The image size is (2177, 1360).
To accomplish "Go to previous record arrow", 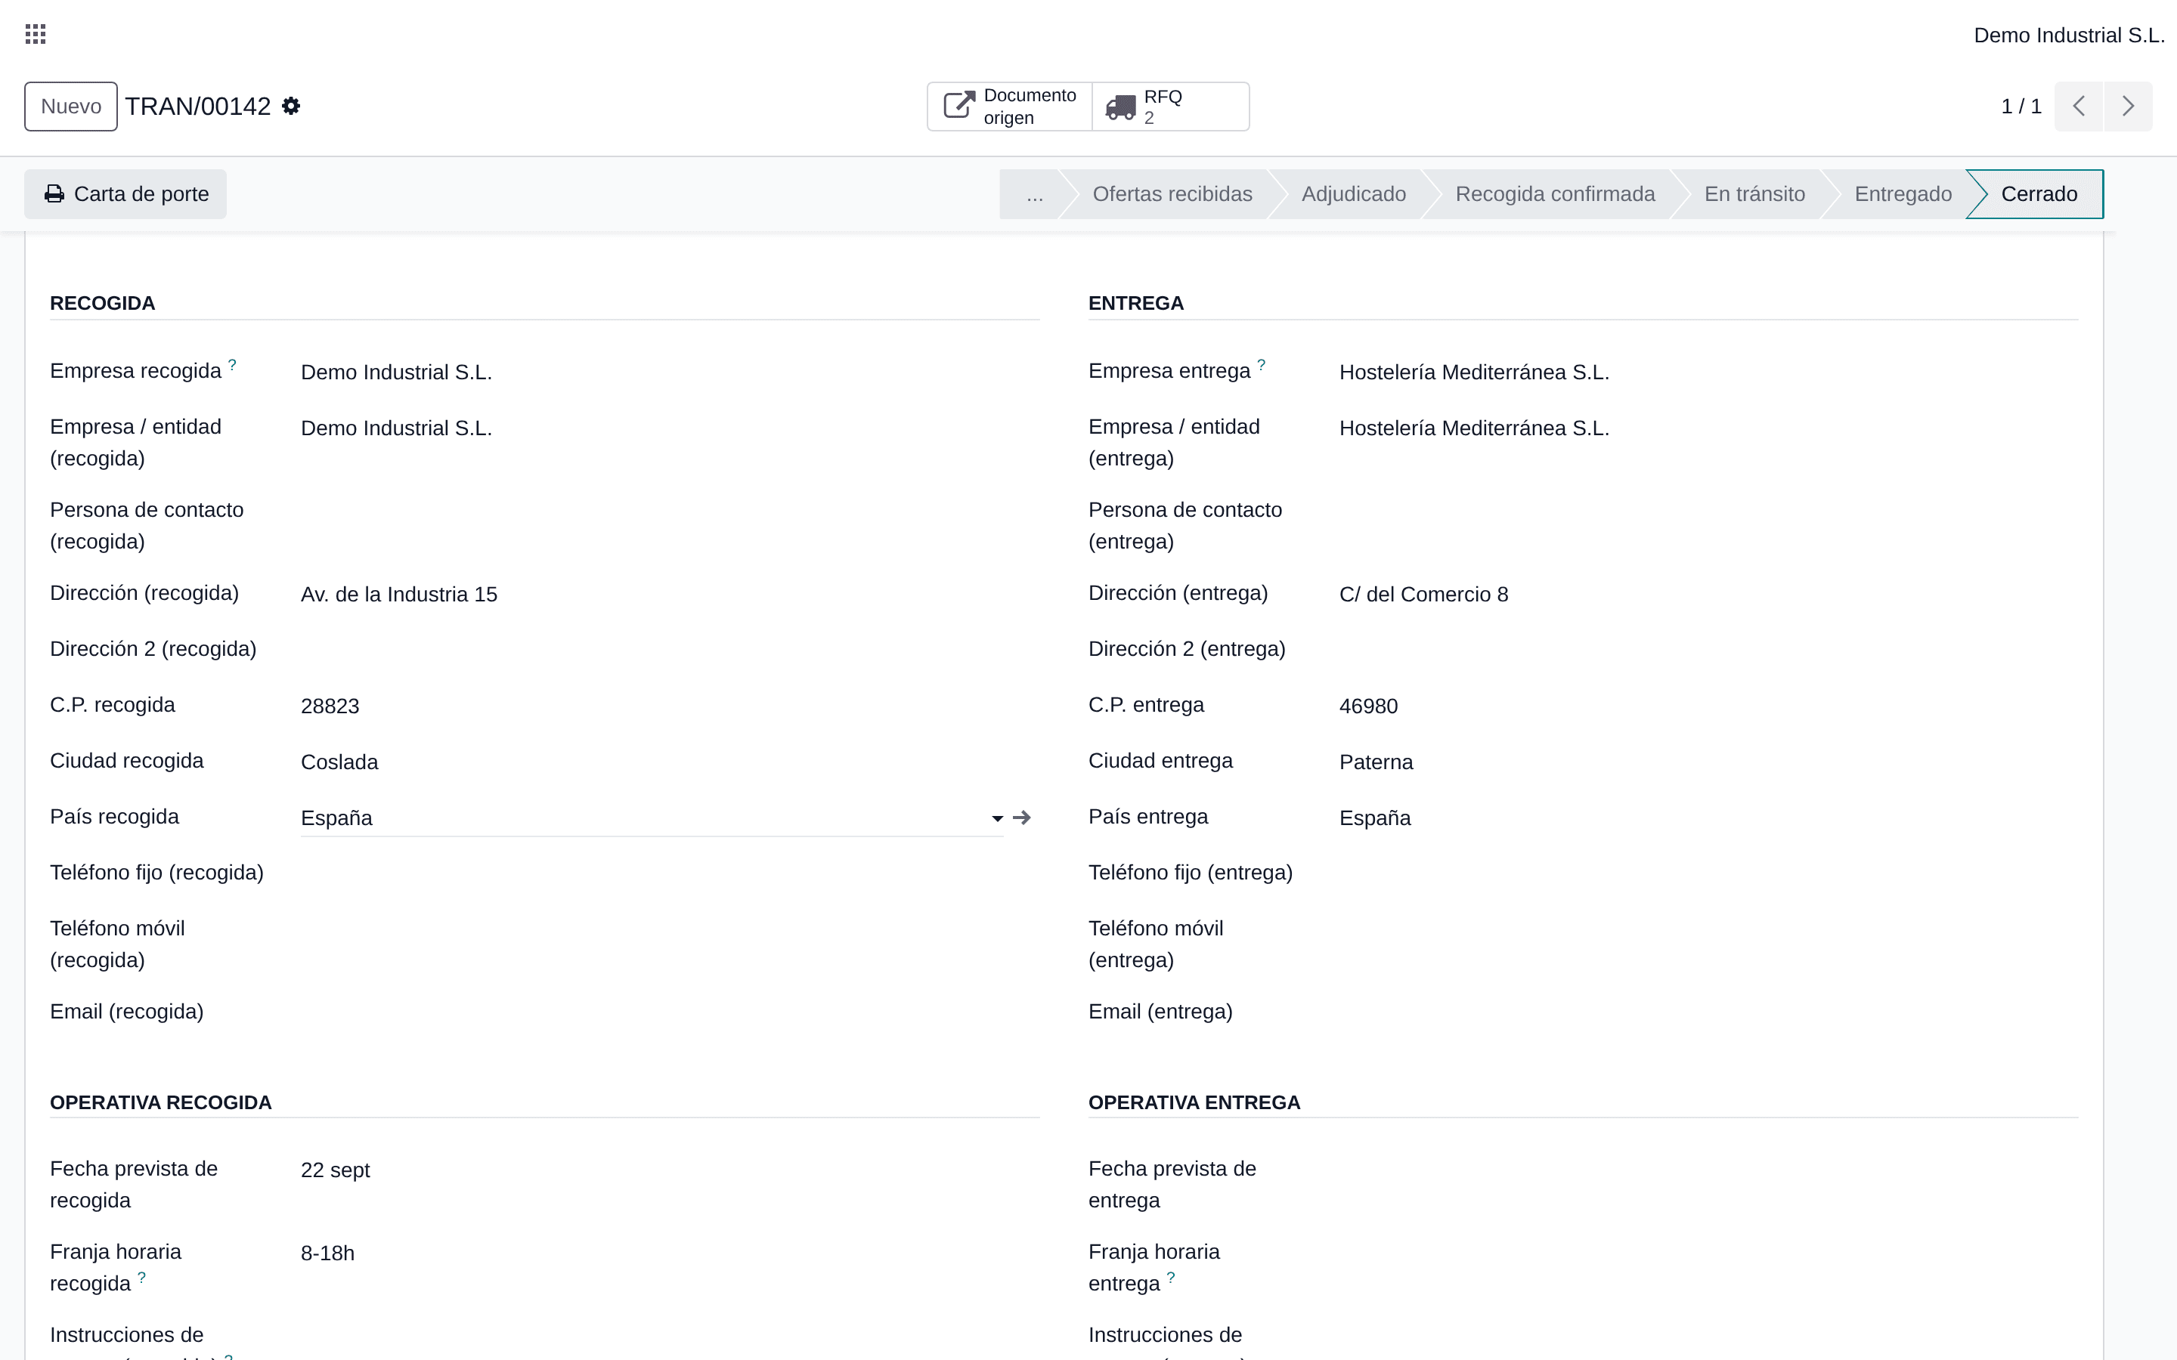I will click(x=2079, y=106).
